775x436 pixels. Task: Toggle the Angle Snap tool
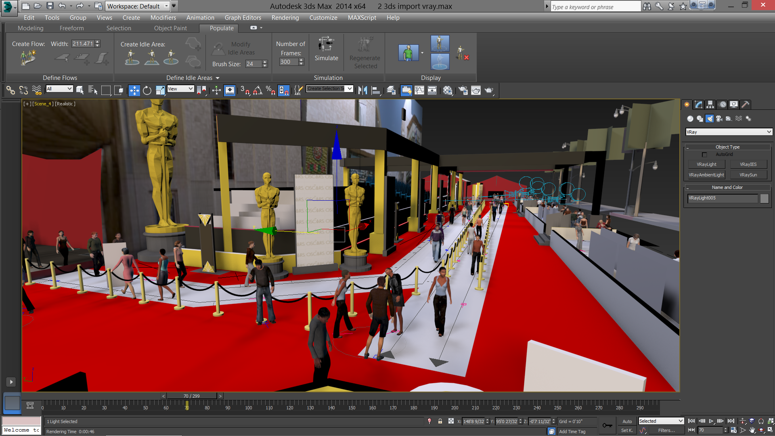(x=258, y=90)
